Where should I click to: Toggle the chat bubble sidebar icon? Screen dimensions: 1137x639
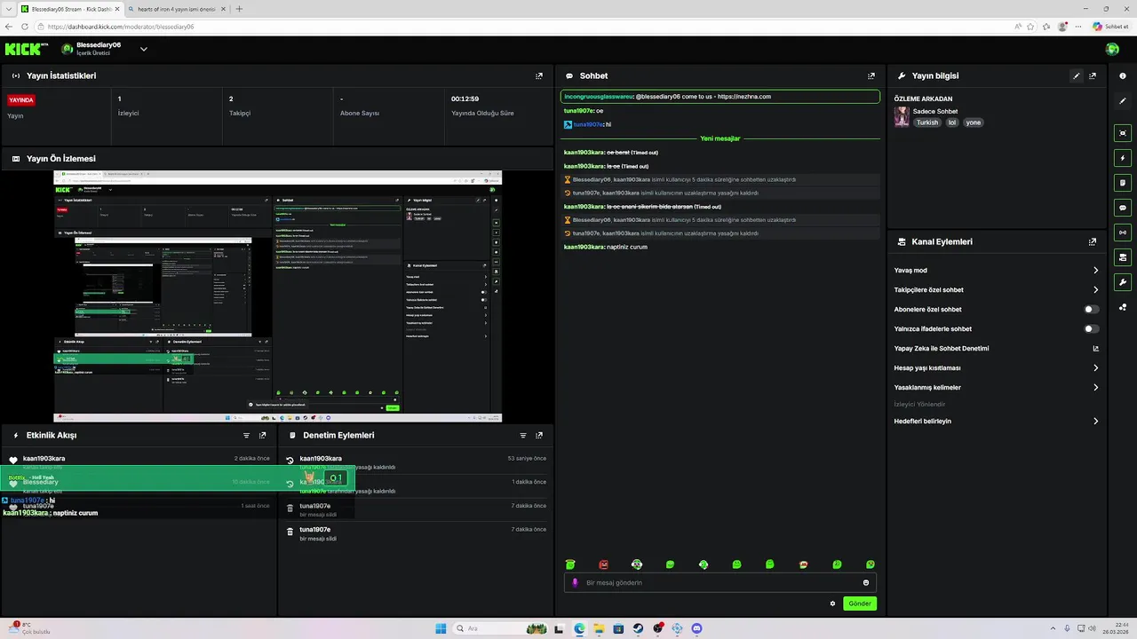click(x=1123, y=208)
